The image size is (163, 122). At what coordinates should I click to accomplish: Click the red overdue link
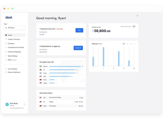point(59,29)
